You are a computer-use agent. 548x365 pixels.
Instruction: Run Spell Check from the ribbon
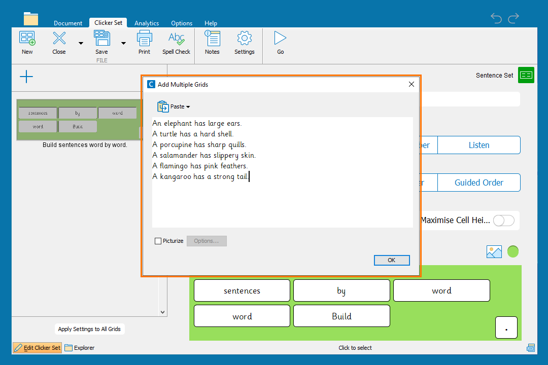coord(176,39)
